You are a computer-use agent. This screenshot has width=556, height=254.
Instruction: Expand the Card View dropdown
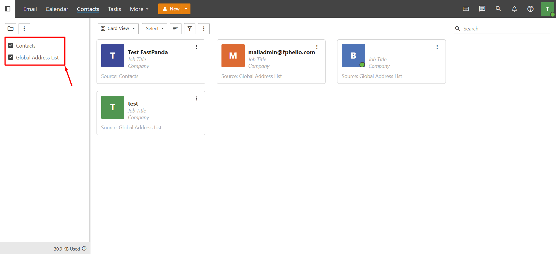118,28
